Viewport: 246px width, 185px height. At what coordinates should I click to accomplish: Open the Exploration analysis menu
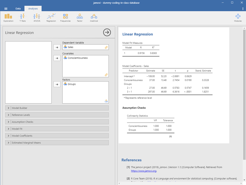click(8, 17)
